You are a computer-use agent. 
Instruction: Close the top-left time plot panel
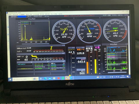(49, 18)
